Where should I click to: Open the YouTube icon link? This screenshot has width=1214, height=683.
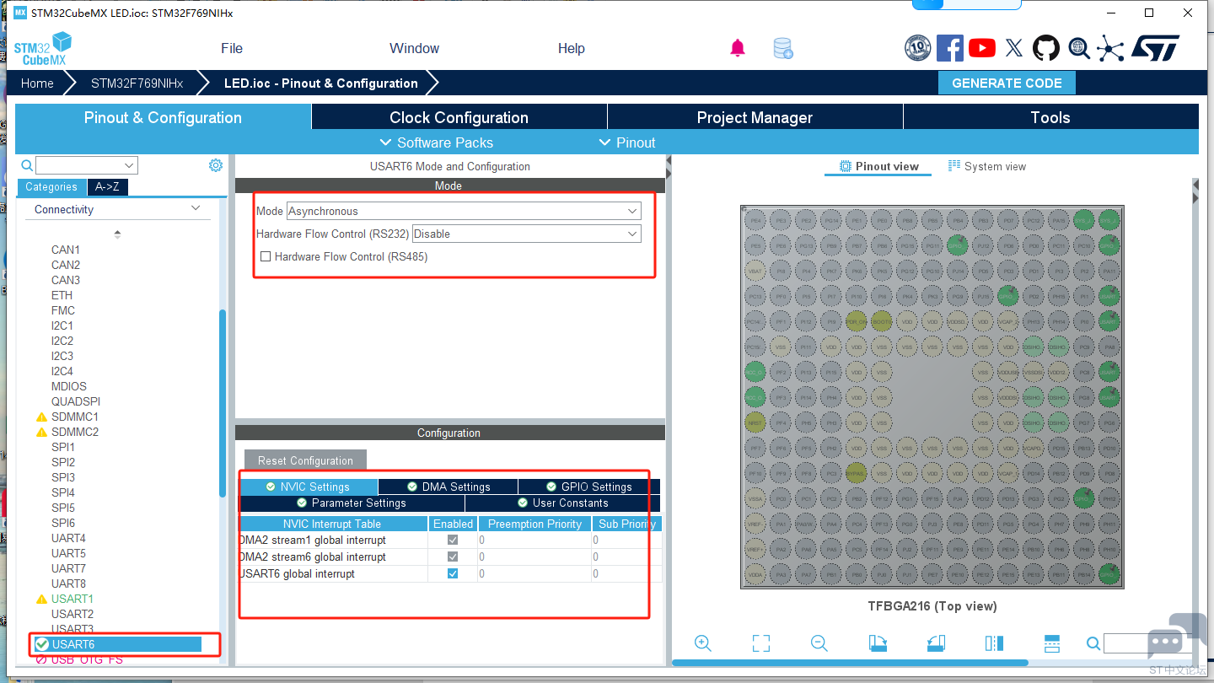(982, 48)
